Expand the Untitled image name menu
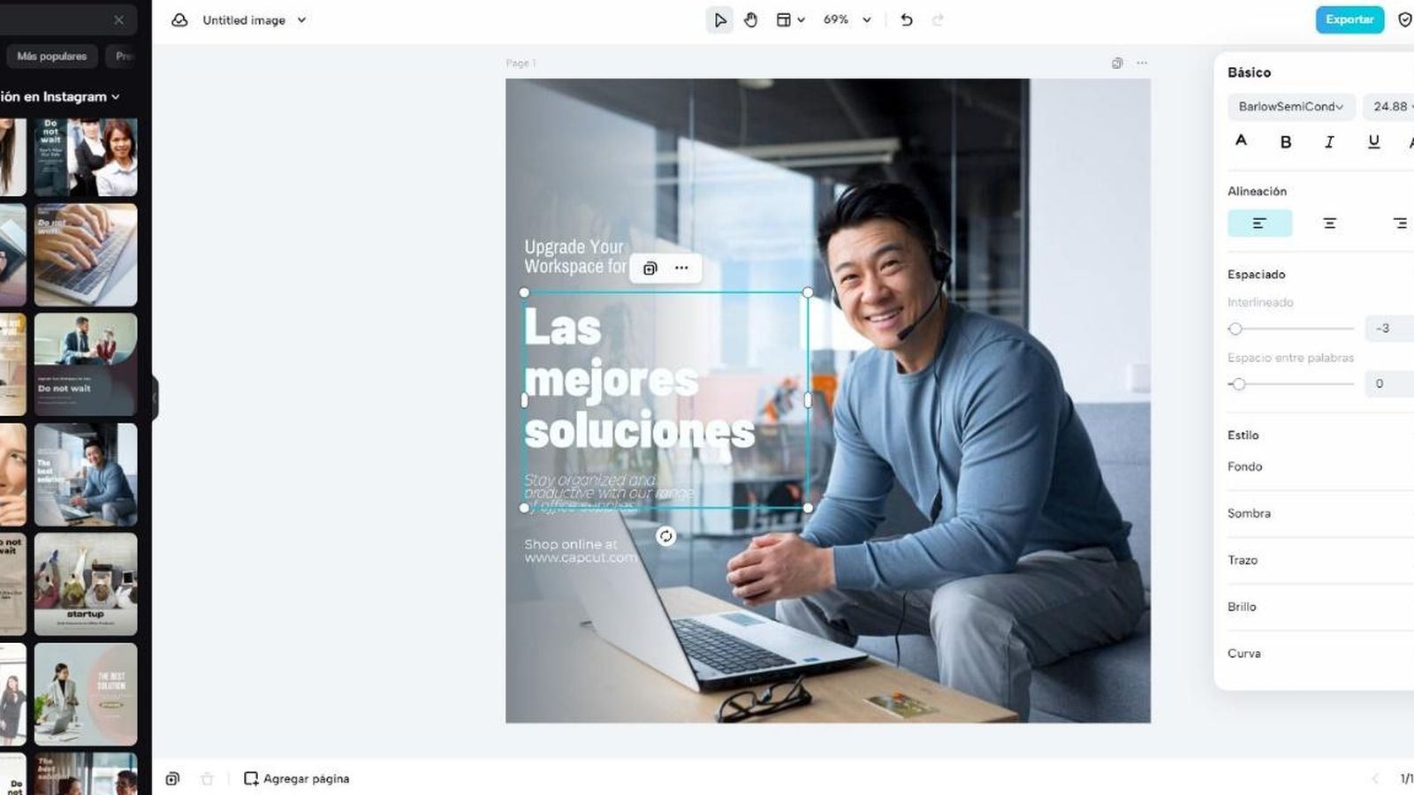 point(301,19)
